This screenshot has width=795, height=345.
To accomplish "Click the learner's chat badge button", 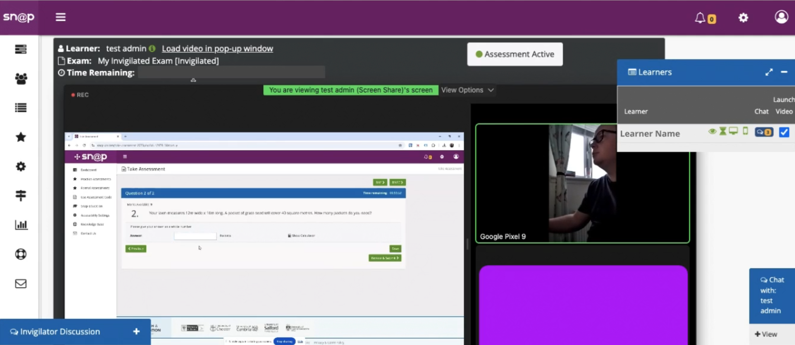I will (763, 132).
